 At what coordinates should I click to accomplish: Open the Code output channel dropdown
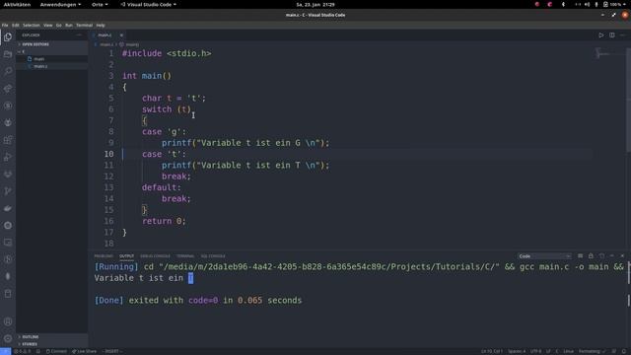[544, 256]
